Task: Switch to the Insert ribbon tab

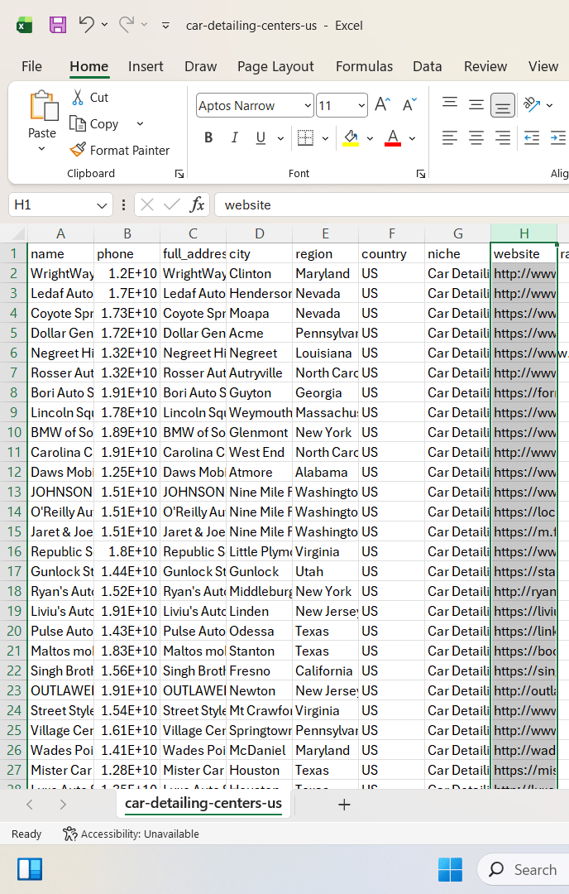Action: click(146, 67)
